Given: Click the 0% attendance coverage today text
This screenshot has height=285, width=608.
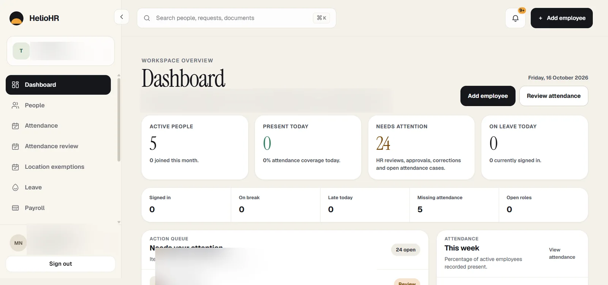Looking at the screenshot, I should point(302,160).
